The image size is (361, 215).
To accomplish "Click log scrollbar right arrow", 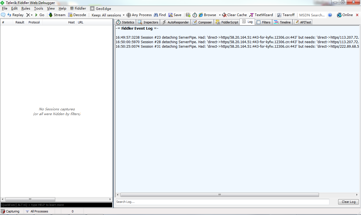I will point(357,195).
